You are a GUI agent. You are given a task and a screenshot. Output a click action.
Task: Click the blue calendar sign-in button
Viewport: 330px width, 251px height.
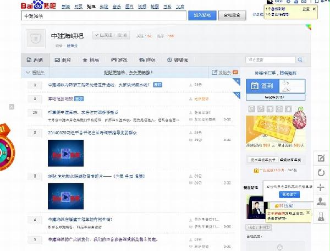(260, 86)
